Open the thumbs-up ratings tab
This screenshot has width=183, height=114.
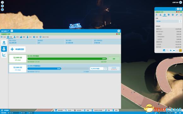click(21, 37)
